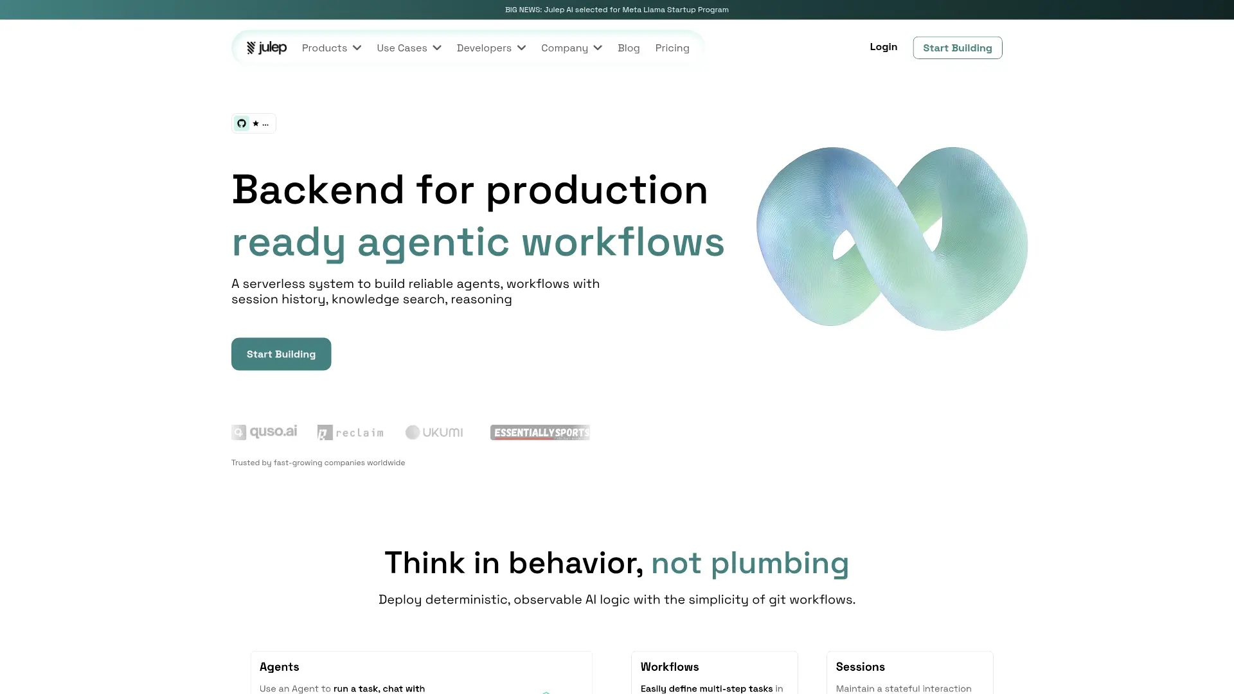This screenshot has height=694, width=1234.
Task: Select the Workflows feature card
Action: click(714, 673)
